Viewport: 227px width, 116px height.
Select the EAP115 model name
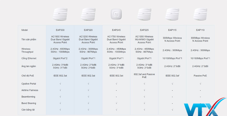click(172, 30)
